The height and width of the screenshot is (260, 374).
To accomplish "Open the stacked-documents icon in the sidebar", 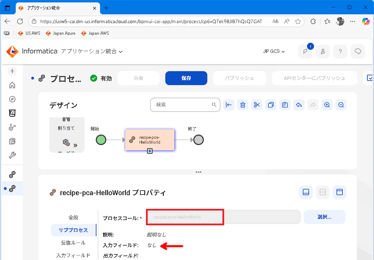I will [12, 141].
